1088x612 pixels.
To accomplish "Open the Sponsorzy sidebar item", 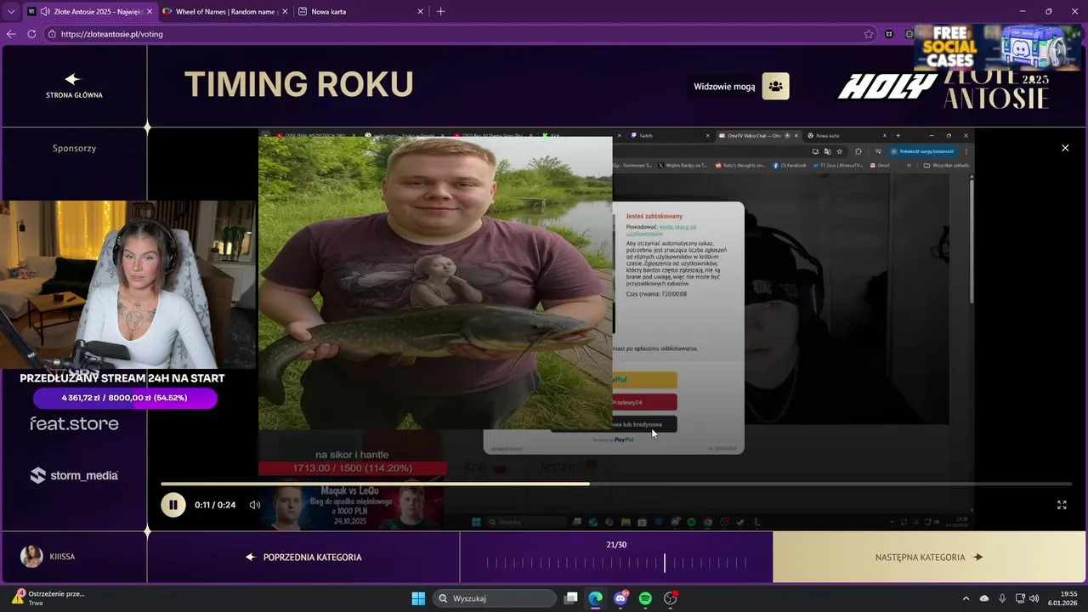I will (74, 148).
